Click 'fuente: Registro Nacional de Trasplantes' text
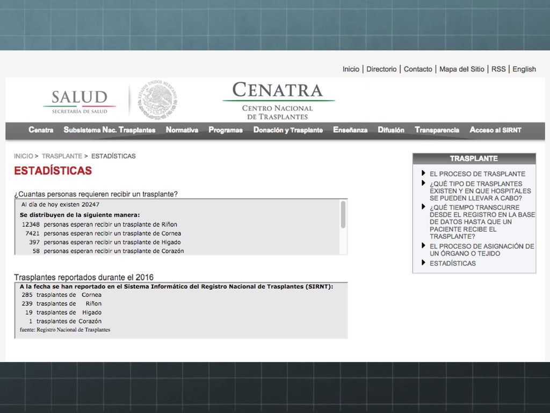The width and height of the screenshot is (550, 413). 65,330
